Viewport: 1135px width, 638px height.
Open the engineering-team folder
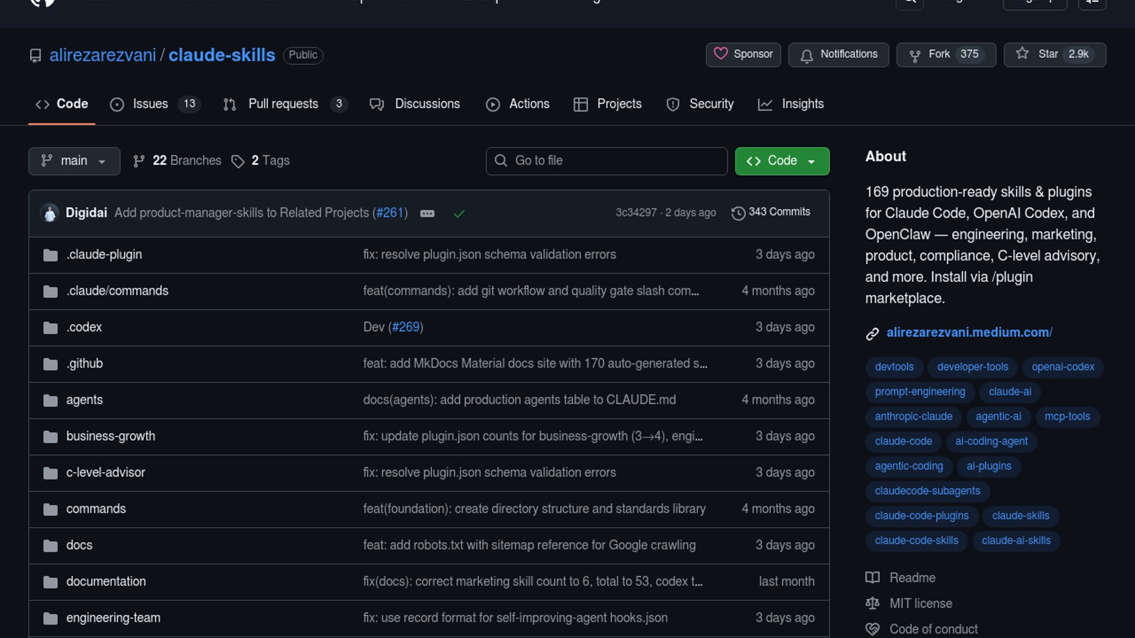(113, 618)
